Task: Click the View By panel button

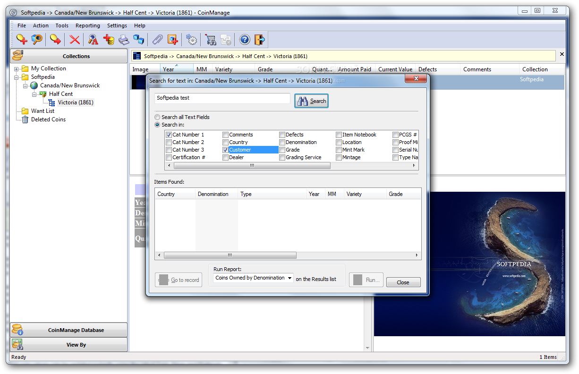Action: point(69,345)
